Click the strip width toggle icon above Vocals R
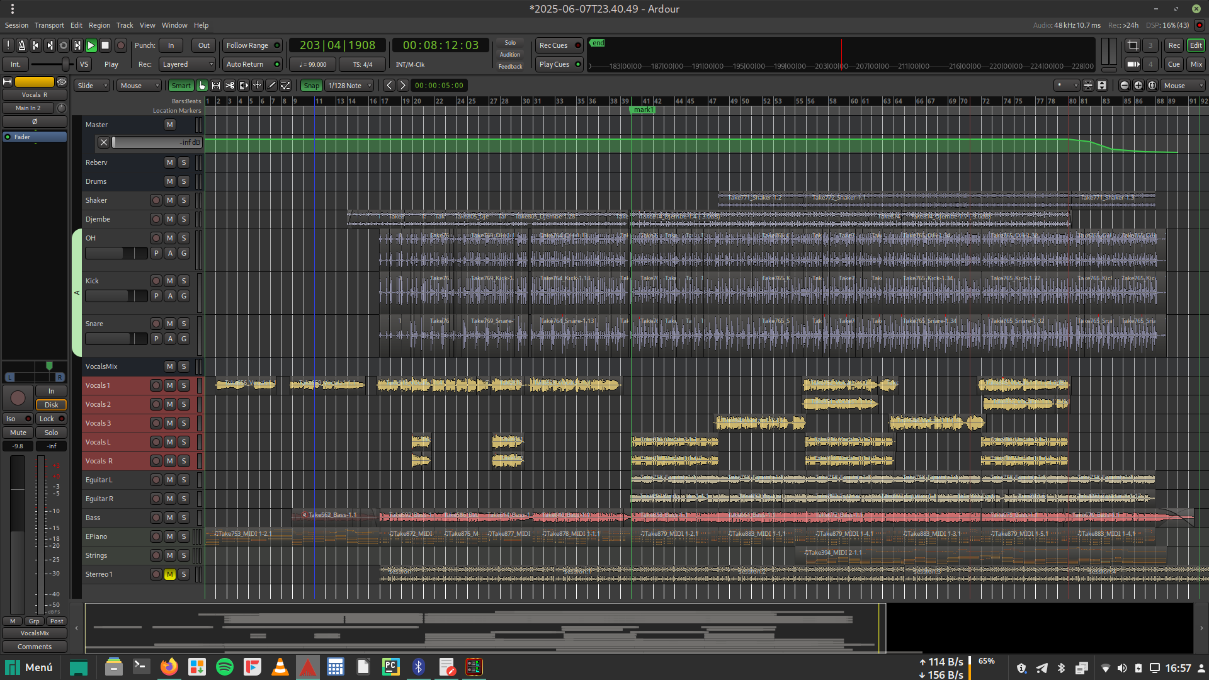Viewport: 1209px width, 680px height. pos(8,82)
